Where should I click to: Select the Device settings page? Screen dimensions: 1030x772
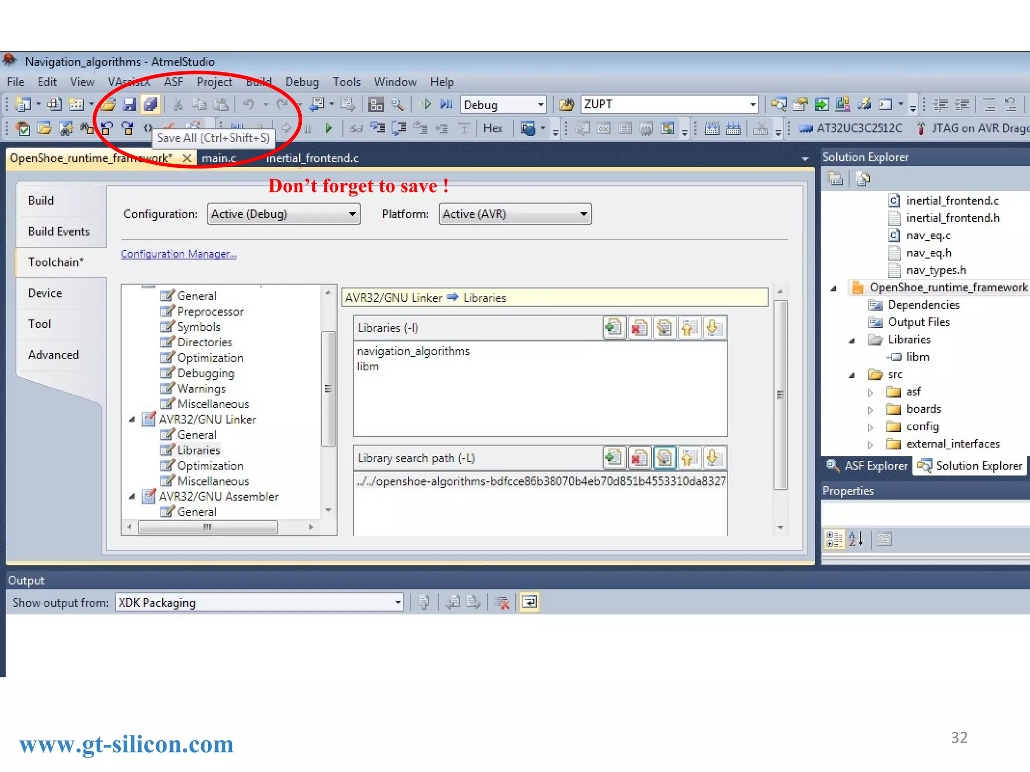45,293
